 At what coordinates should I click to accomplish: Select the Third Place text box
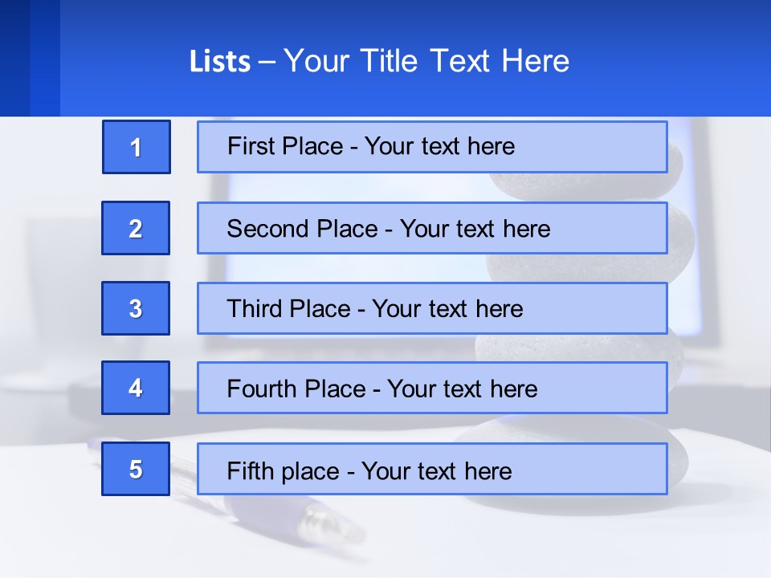(432, 308)
